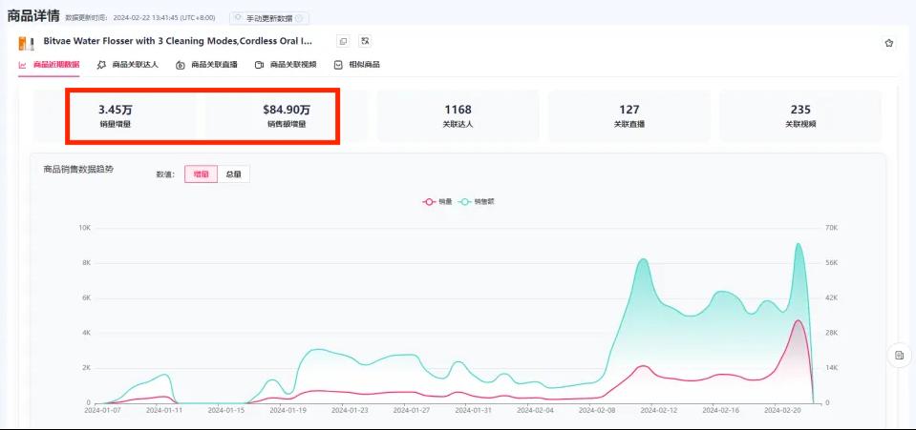This screenshot has height=430, width=916.
Task: Click the floating document icon at right edge
Action: tap(899, 355)
